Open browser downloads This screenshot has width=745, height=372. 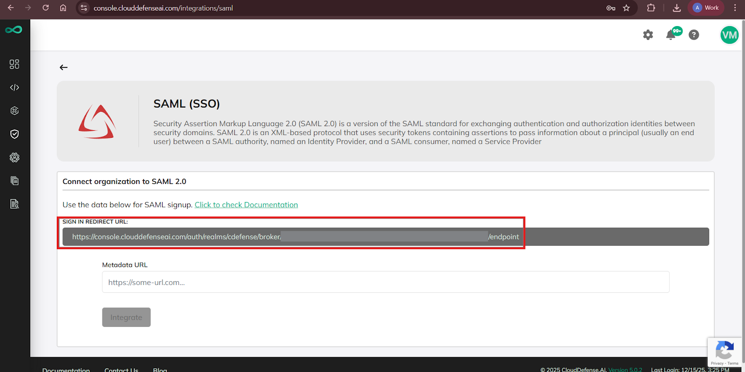coord(677,8)
